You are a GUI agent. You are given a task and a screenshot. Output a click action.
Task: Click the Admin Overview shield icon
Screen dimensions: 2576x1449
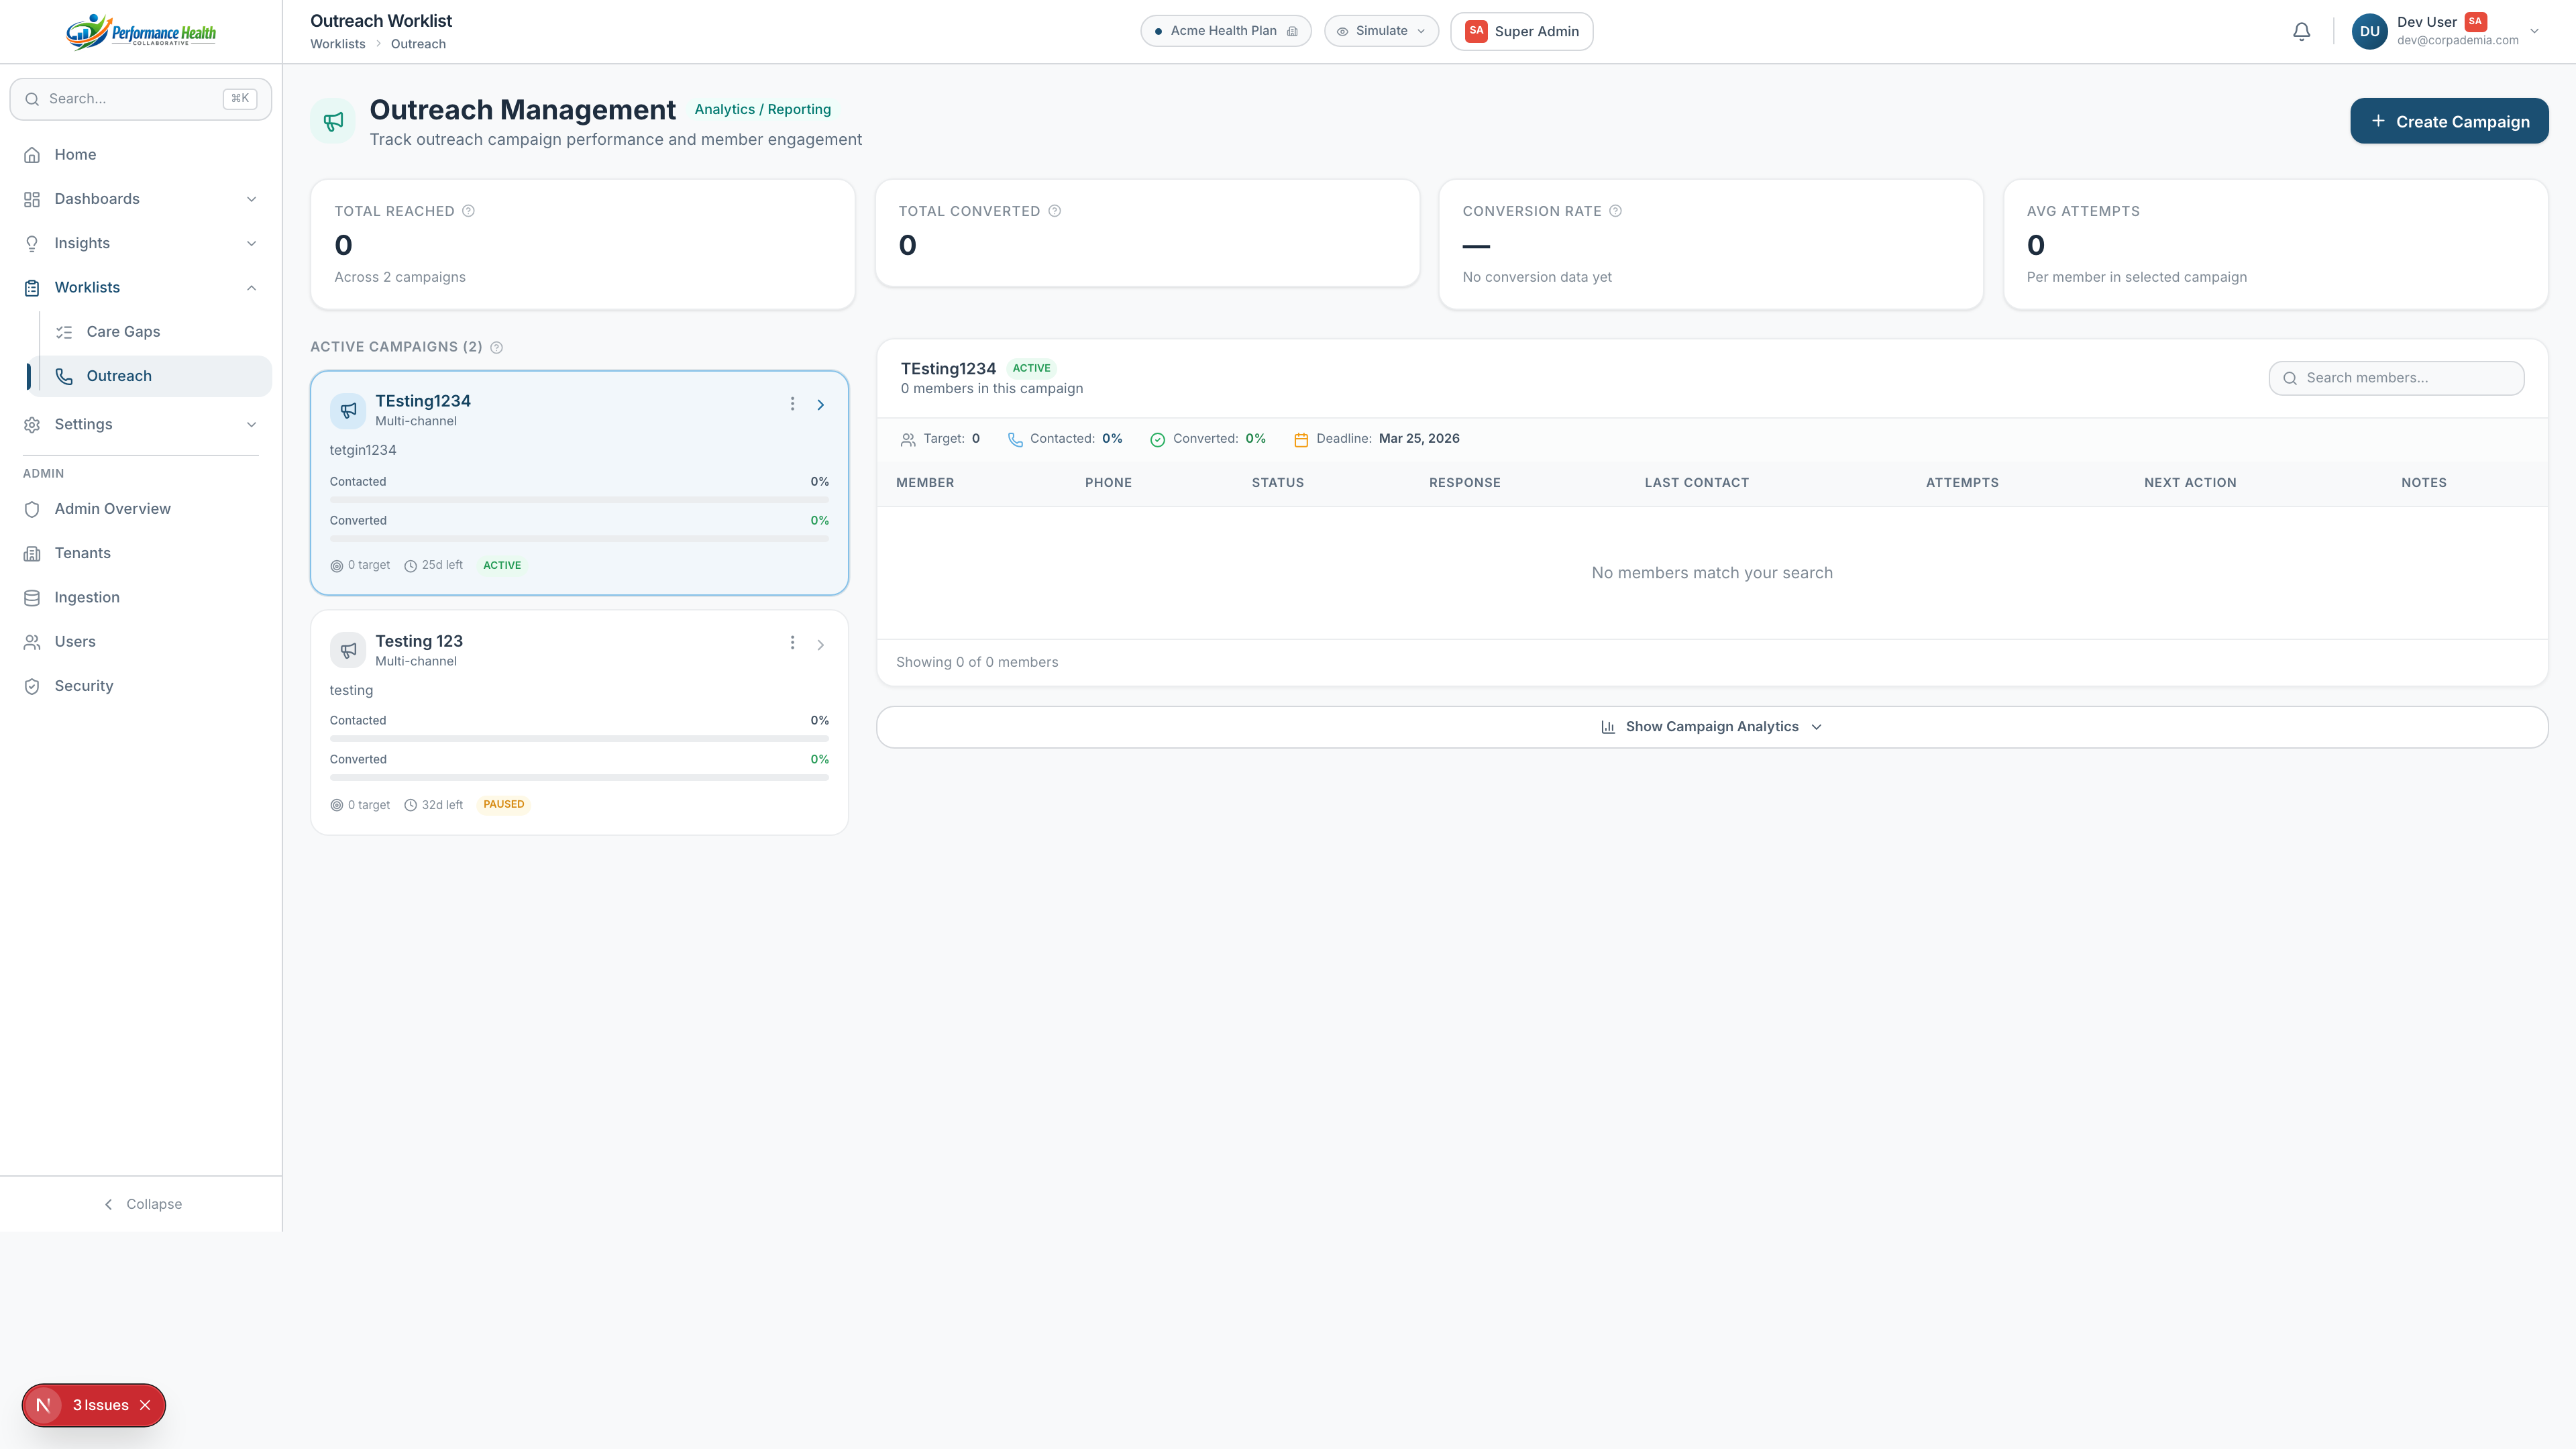(32, 509)
